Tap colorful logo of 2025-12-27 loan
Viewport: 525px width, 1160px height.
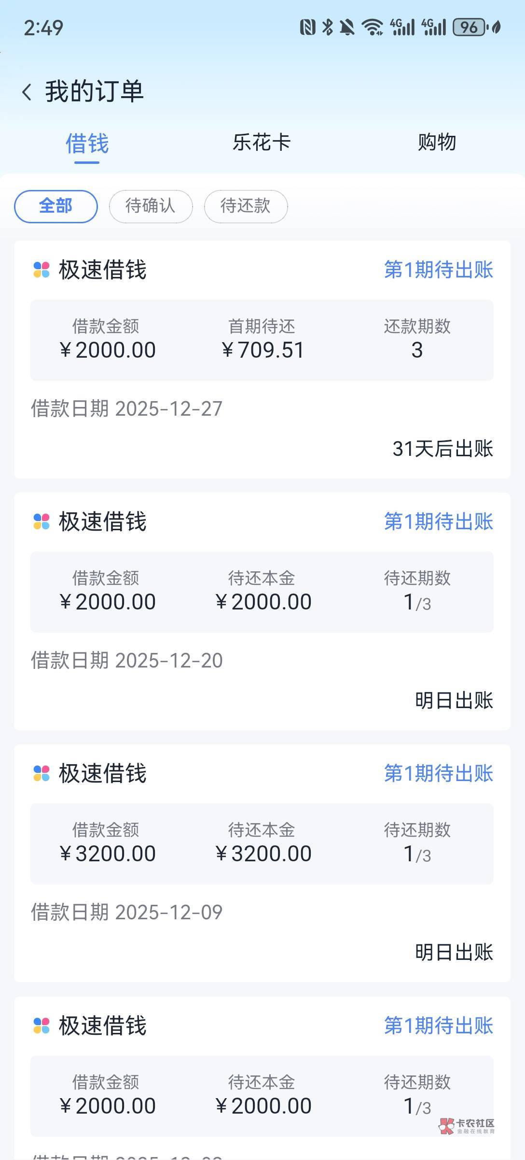[x=41, y=270]
